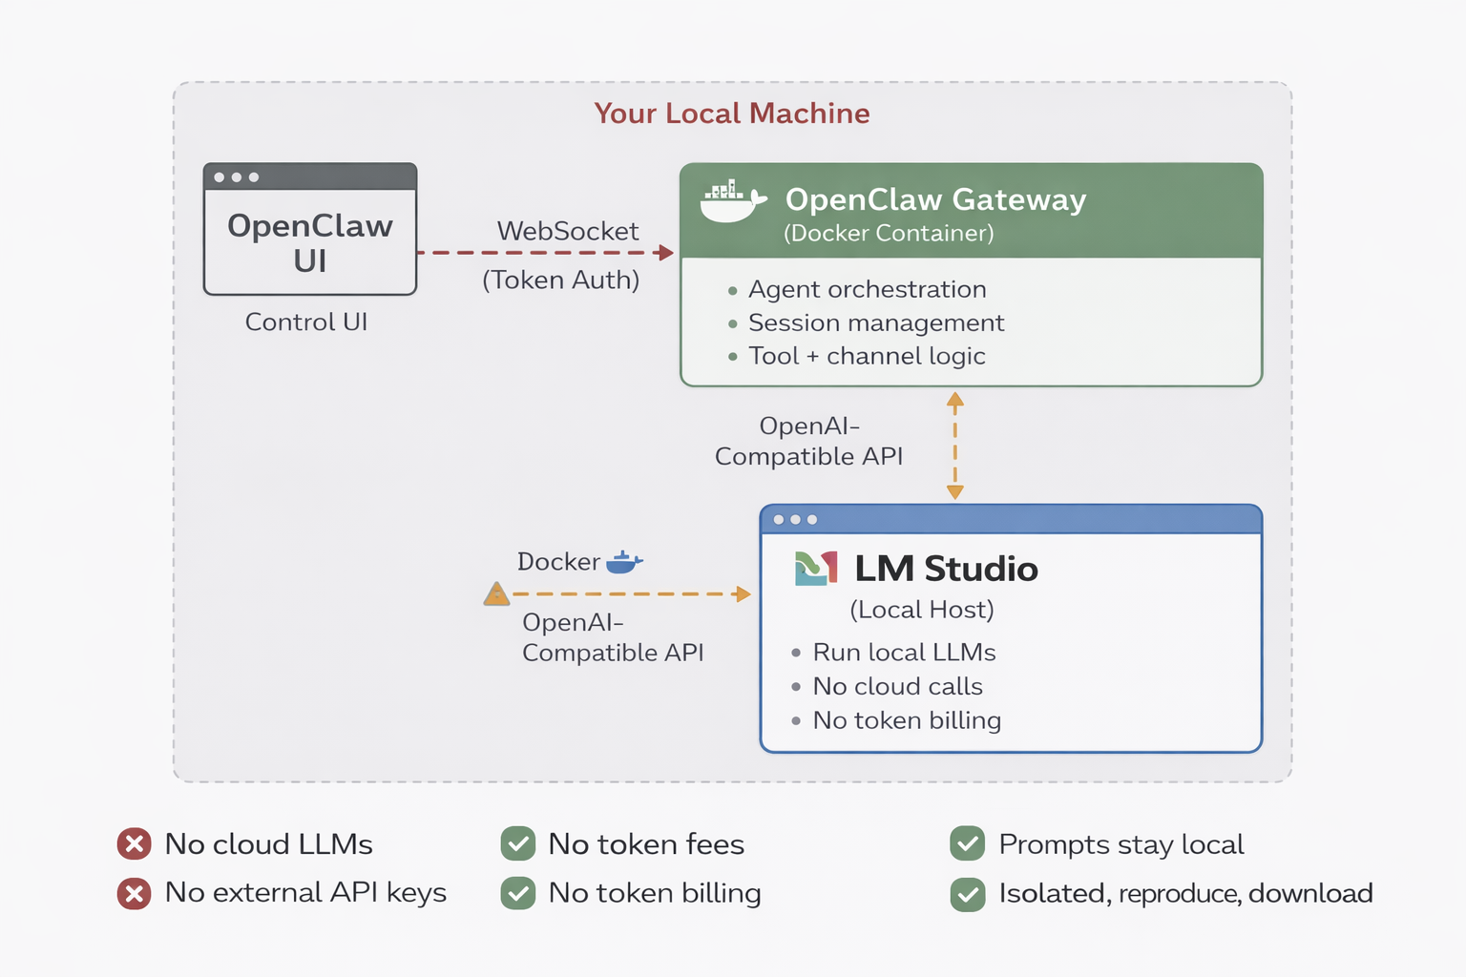Click the red X icon beside "No external API keys"
Viewport: 1466px width, 977px height.
coord(135,893)
